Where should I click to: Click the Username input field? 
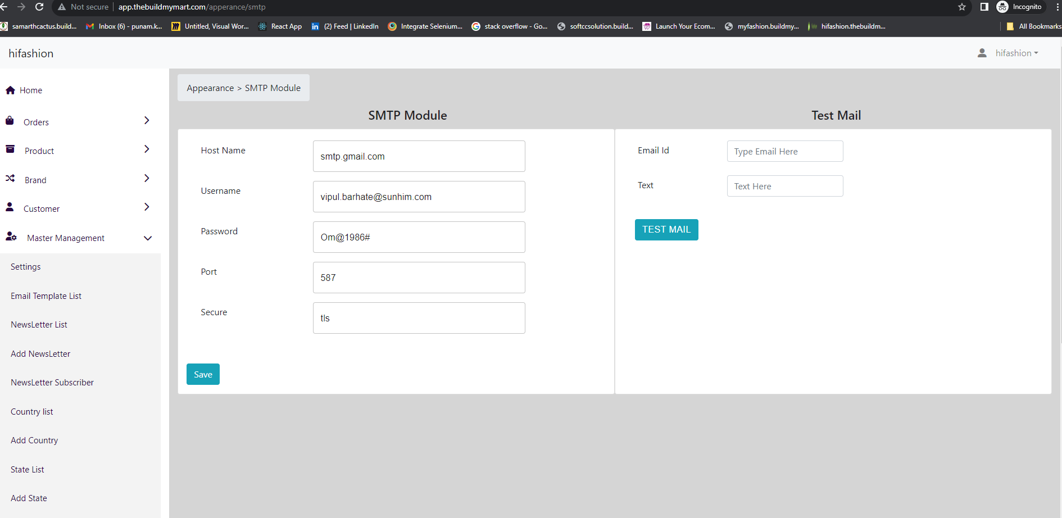(x=419, y=197)
